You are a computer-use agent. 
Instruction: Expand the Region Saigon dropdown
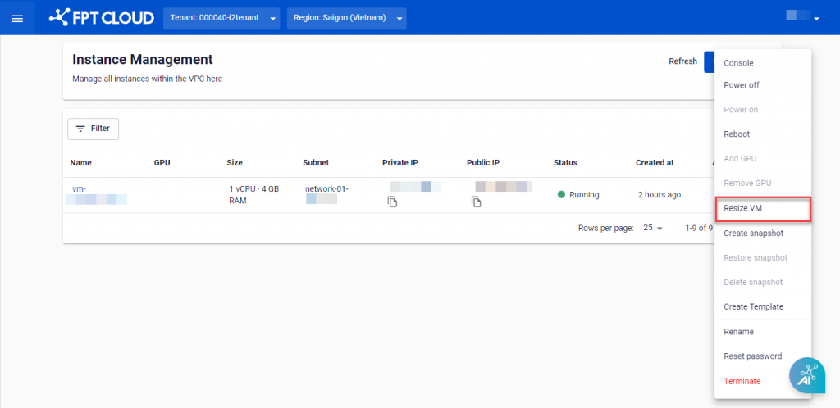346,18
